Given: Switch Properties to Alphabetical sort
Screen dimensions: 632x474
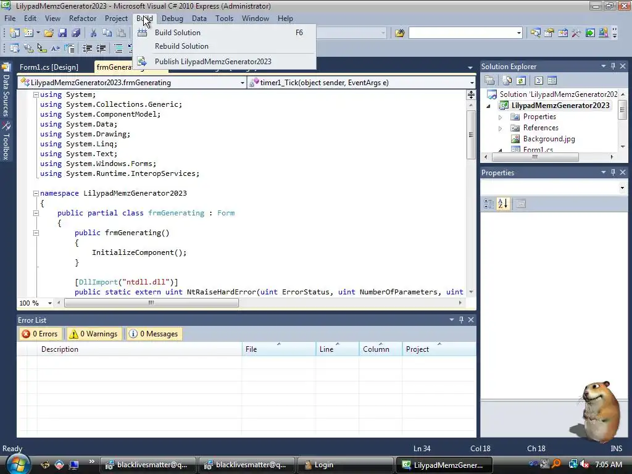Looking at the screenshot, I should click(x=502, y=204).
